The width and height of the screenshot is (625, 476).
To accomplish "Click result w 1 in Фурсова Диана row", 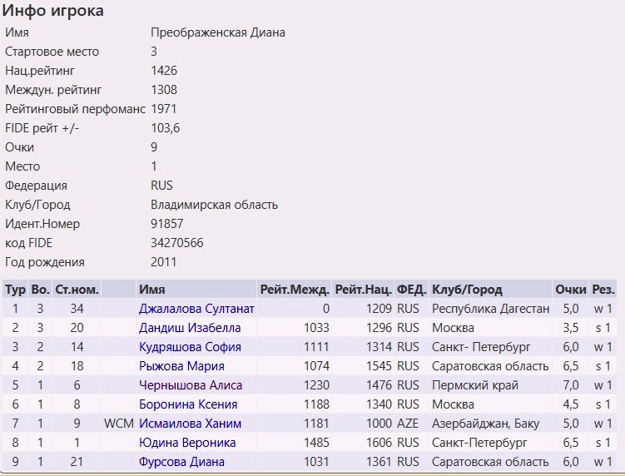I will 603,462.
